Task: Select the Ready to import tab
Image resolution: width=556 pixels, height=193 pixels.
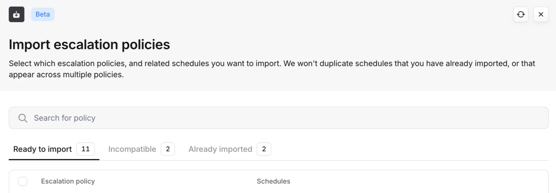Action: [x=43, y=149]
